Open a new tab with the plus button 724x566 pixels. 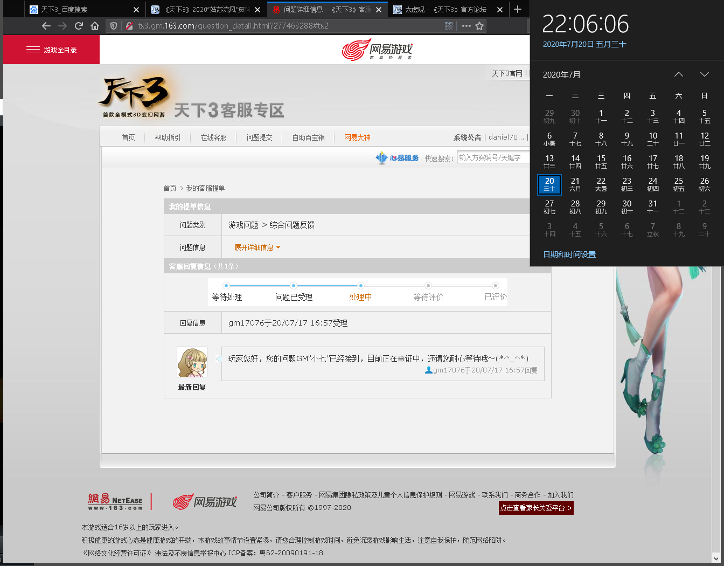pos(518,9)
